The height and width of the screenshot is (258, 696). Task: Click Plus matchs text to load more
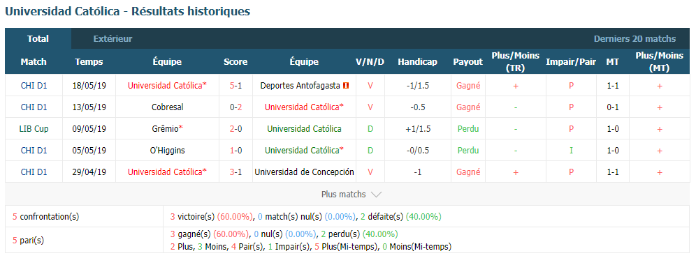pos(344,195)
